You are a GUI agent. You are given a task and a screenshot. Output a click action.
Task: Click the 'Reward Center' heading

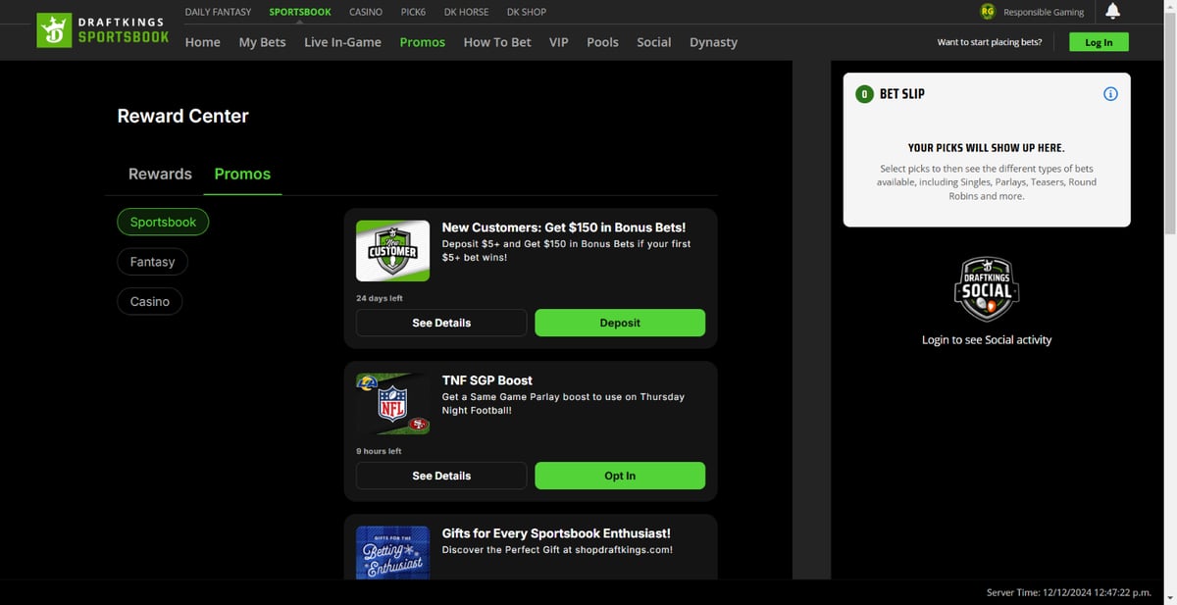182,116
